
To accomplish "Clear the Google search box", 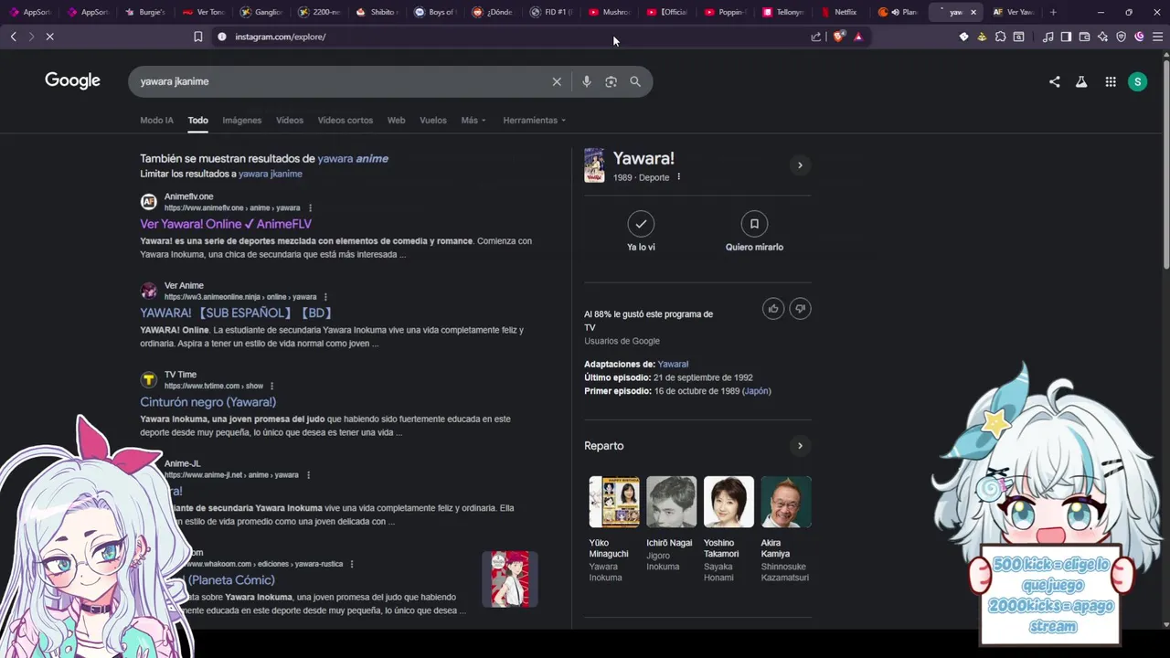I will click(557, 81).
